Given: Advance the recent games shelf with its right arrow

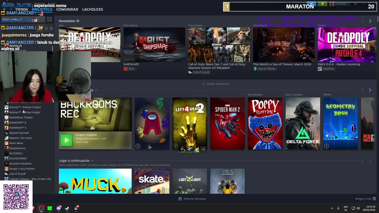Looking at the screenshot, I should point(370,90).
